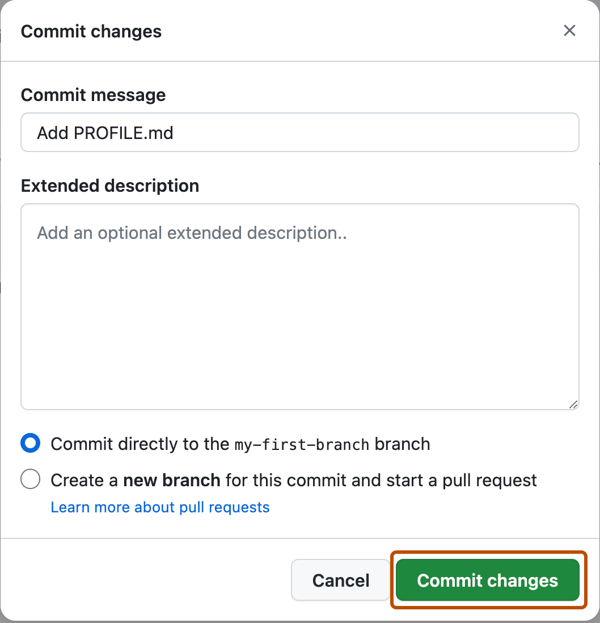Image resolution: width=600 pixels, height=623 pixels.
Task: Choose create a new branch for this commit
Action: coord(30,479)
